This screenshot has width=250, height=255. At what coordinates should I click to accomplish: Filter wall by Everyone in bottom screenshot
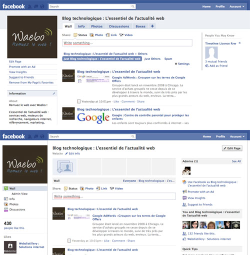point(129,181)
